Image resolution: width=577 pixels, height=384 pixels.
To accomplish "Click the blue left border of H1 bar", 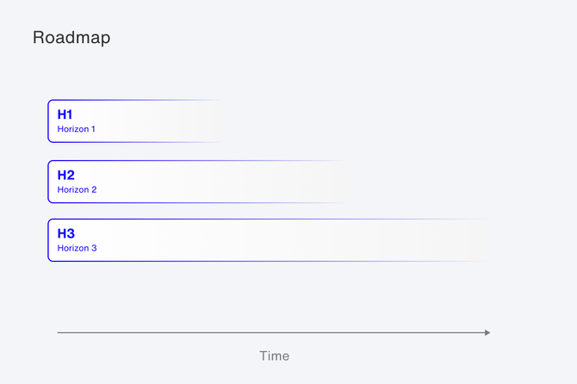I will click(x=48, y=121).
